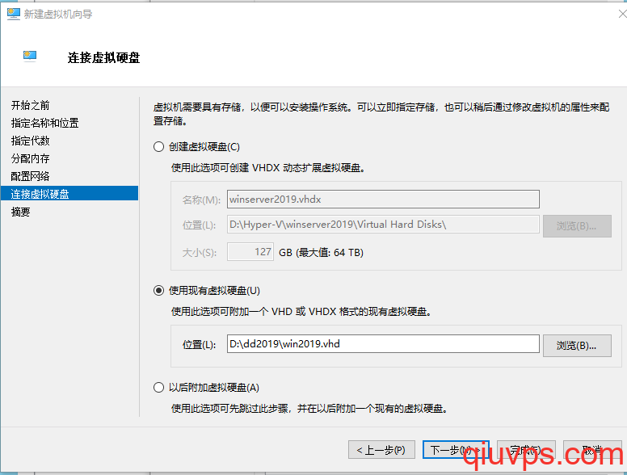Click the GB (最大值: 64 TB) label
This screenshot has width=627, height=475.
coord(321,252)
